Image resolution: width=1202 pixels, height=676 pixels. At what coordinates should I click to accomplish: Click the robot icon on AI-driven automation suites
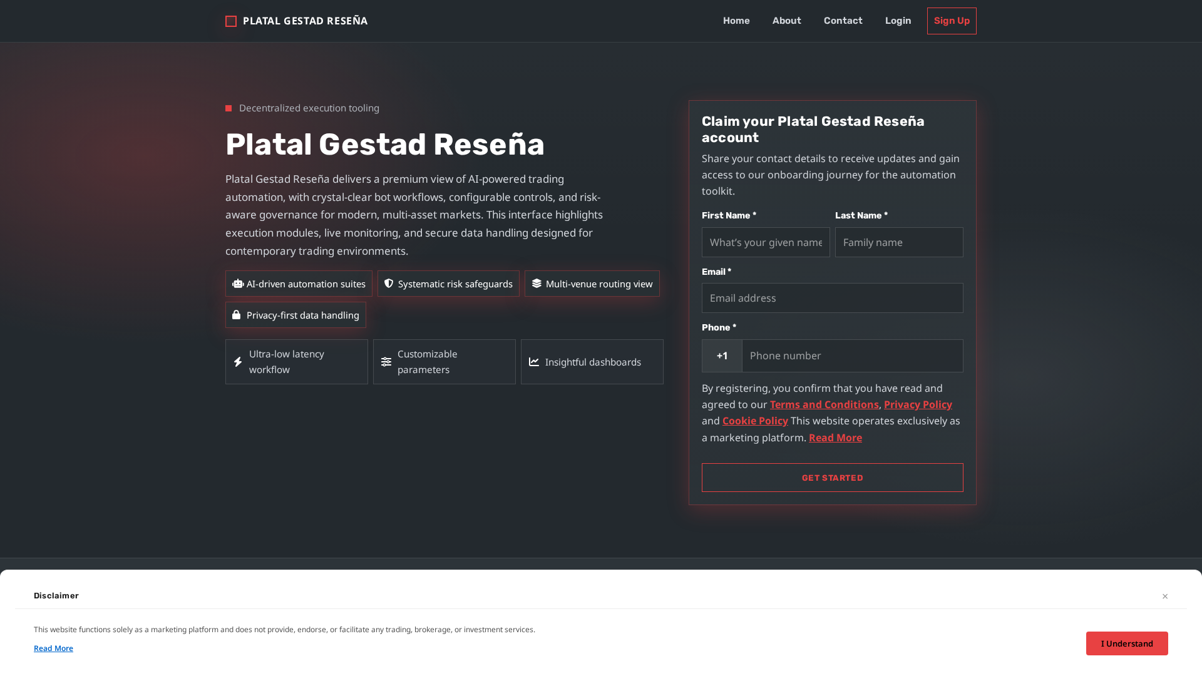point(237,284)
